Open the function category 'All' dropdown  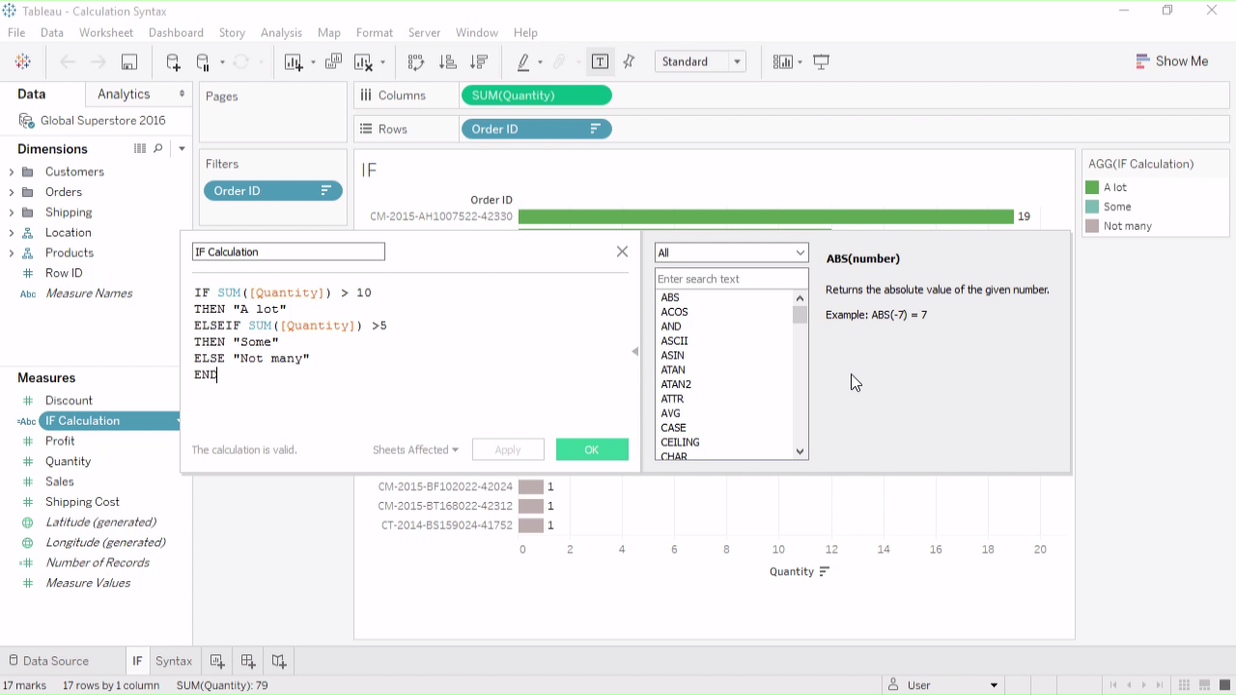(731, 253)
